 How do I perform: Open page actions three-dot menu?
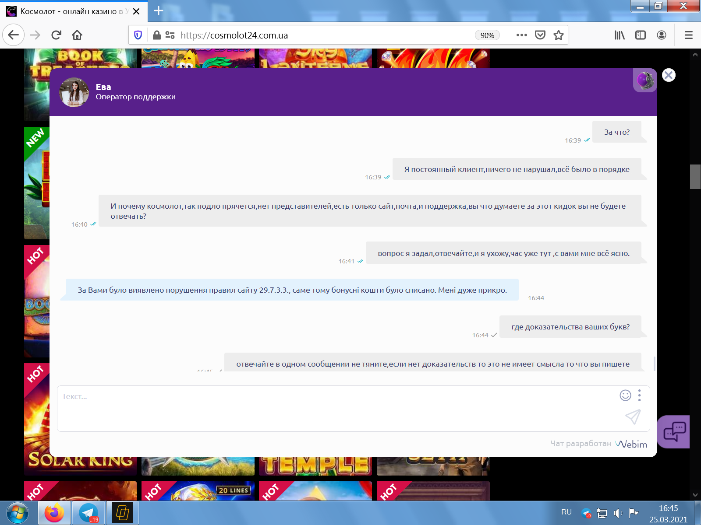pos(521,35)
